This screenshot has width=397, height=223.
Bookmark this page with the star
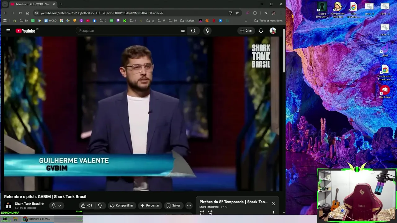[x=237, y=13]
